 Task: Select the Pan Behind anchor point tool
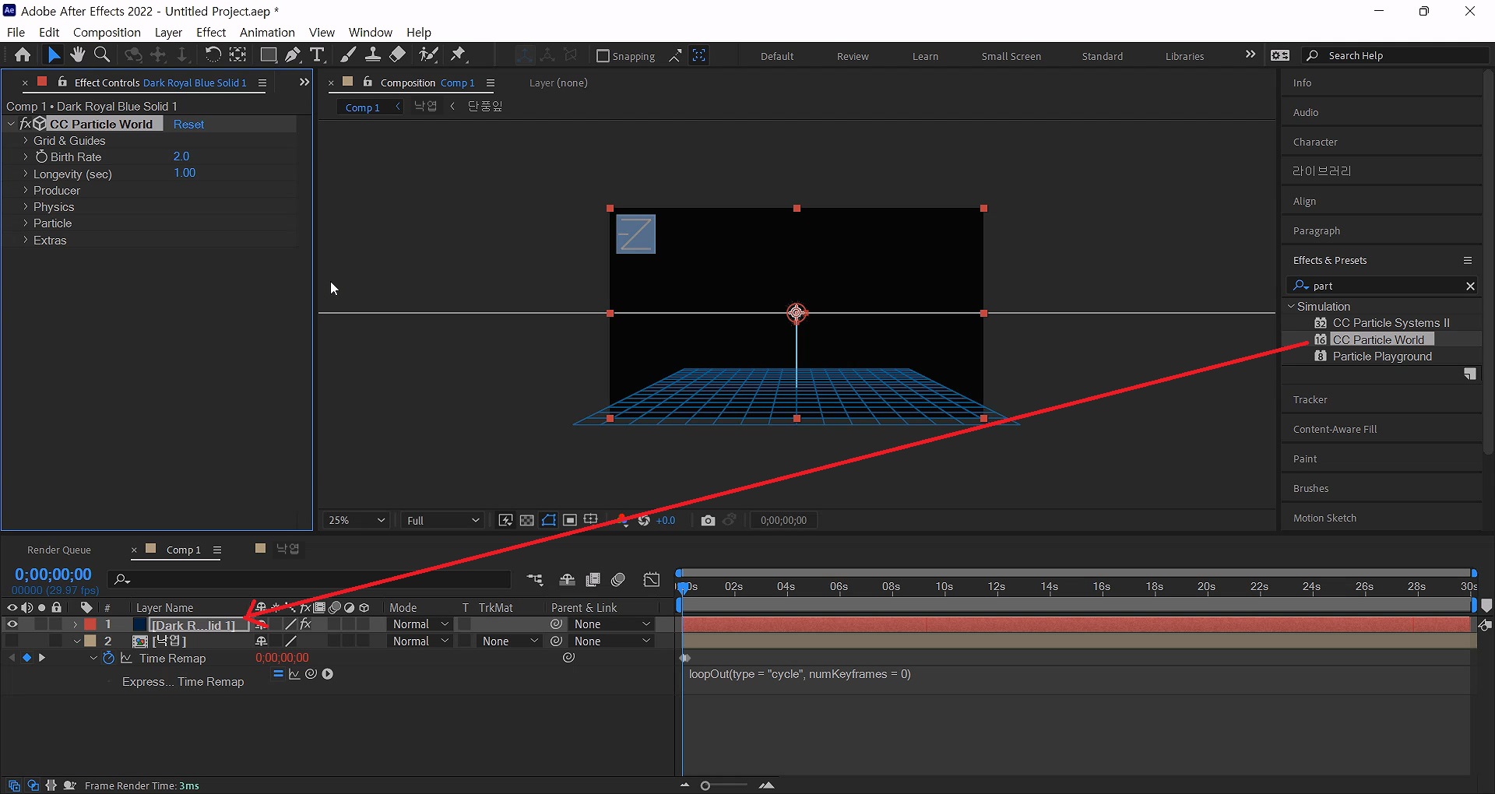[237, 54]
